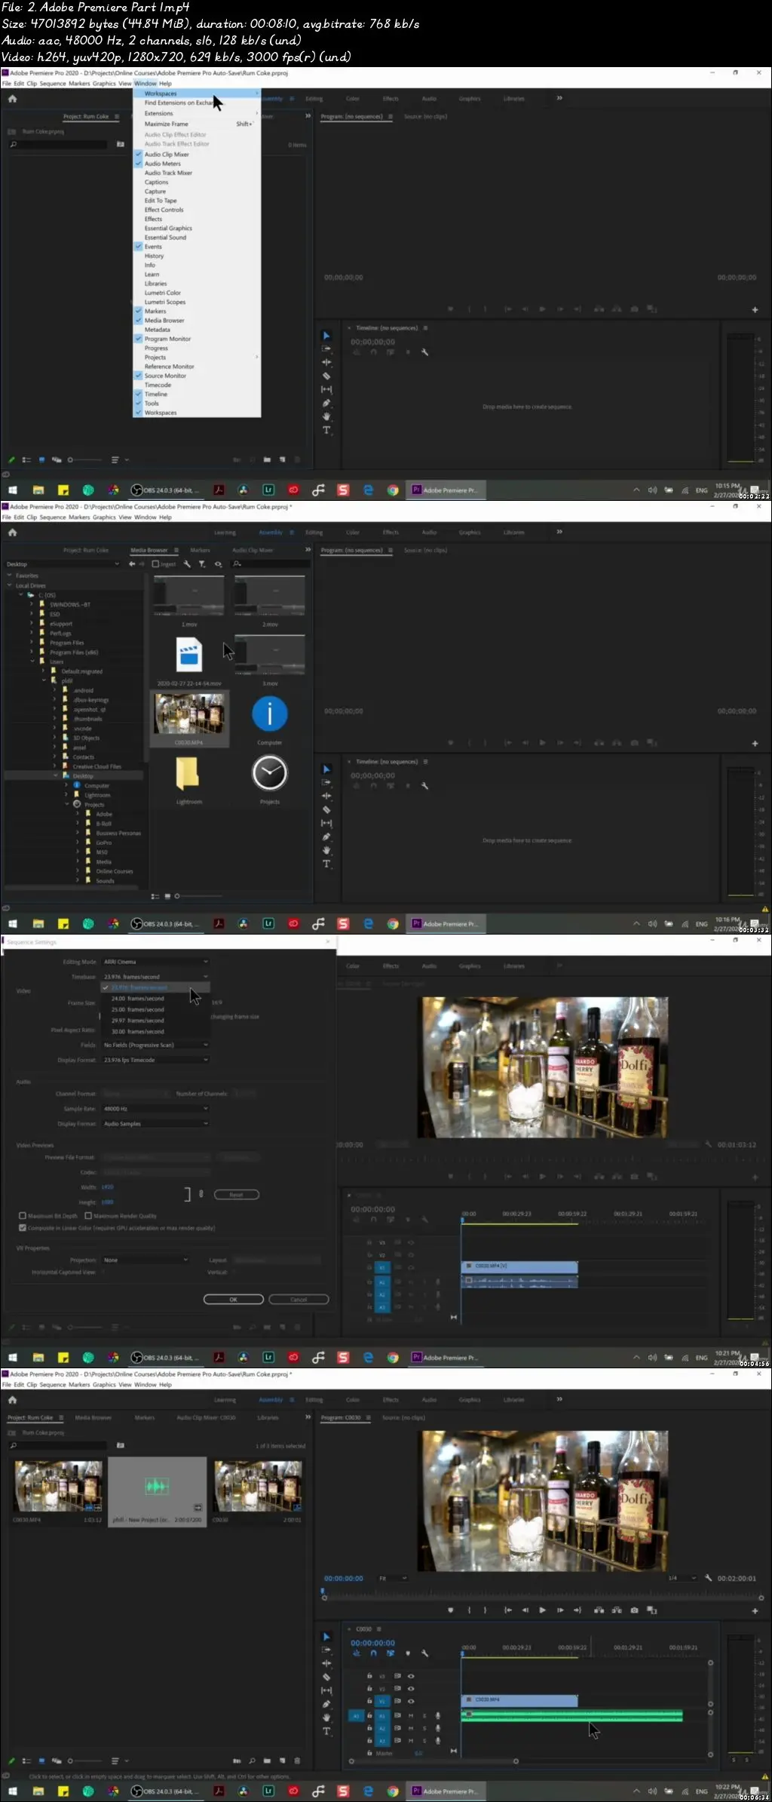
Task: Open the Fit zoom dropdown under Program: C0030 monitor
Action: [x=393, y=1578]
